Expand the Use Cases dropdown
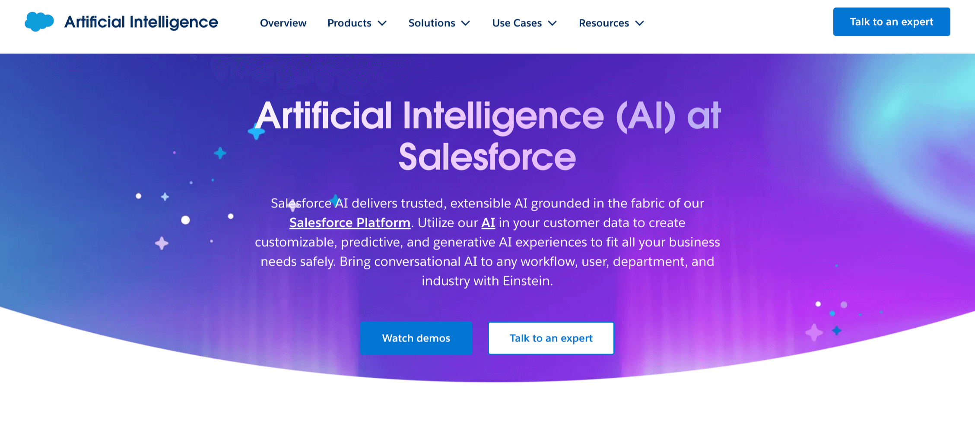The image size is (975, 448). (517, 23)
